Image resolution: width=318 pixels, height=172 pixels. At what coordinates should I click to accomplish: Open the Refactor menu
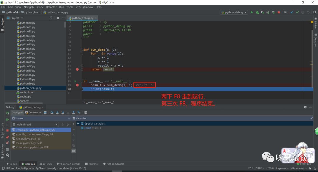tap(51, 7)
